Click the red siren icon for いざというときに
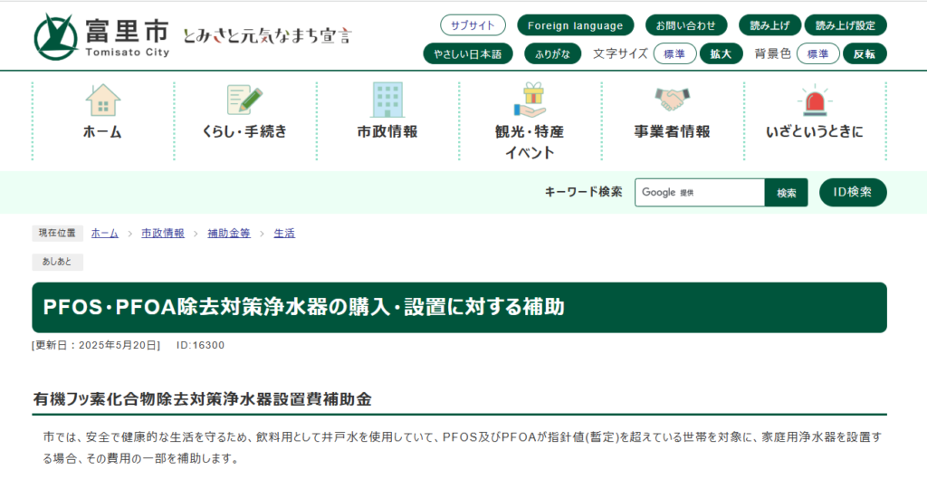 click(814, 101)
